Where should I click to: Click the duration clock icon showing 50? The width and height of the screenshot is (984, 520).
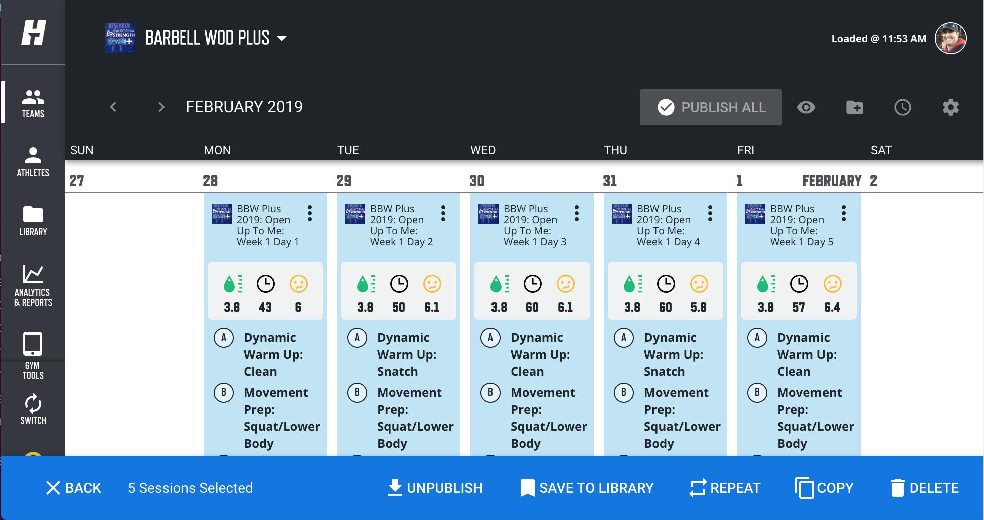point(399,284)
